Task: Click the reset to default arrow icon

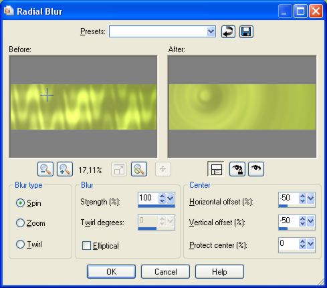Action: (x=228, y=31)
